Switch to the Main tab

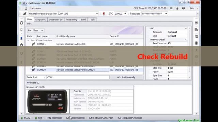(29, 20)
